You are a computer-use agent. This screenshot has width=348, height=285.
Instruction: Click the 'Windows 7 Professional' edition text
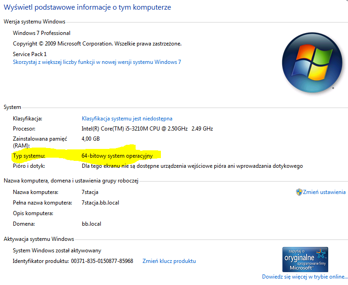[42, 33]
